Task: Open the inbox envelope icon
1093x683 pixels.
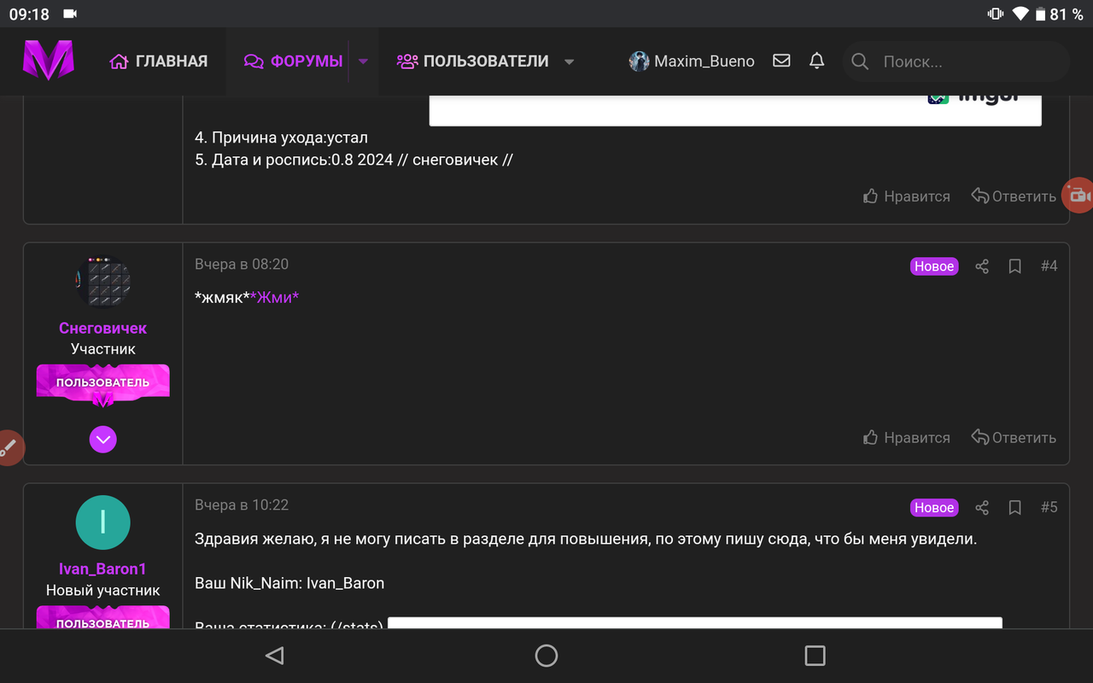Action: pyautogui.click(x=780, y=61)
